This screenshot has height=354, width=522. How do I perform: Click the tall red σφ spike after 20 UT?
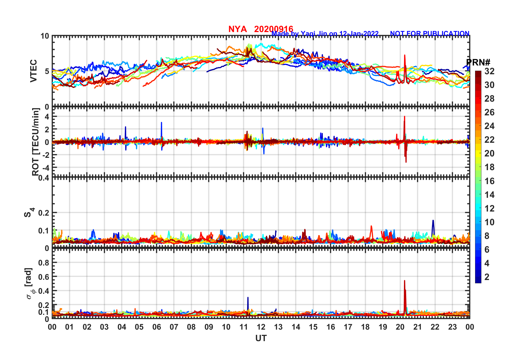pos(405,297)
